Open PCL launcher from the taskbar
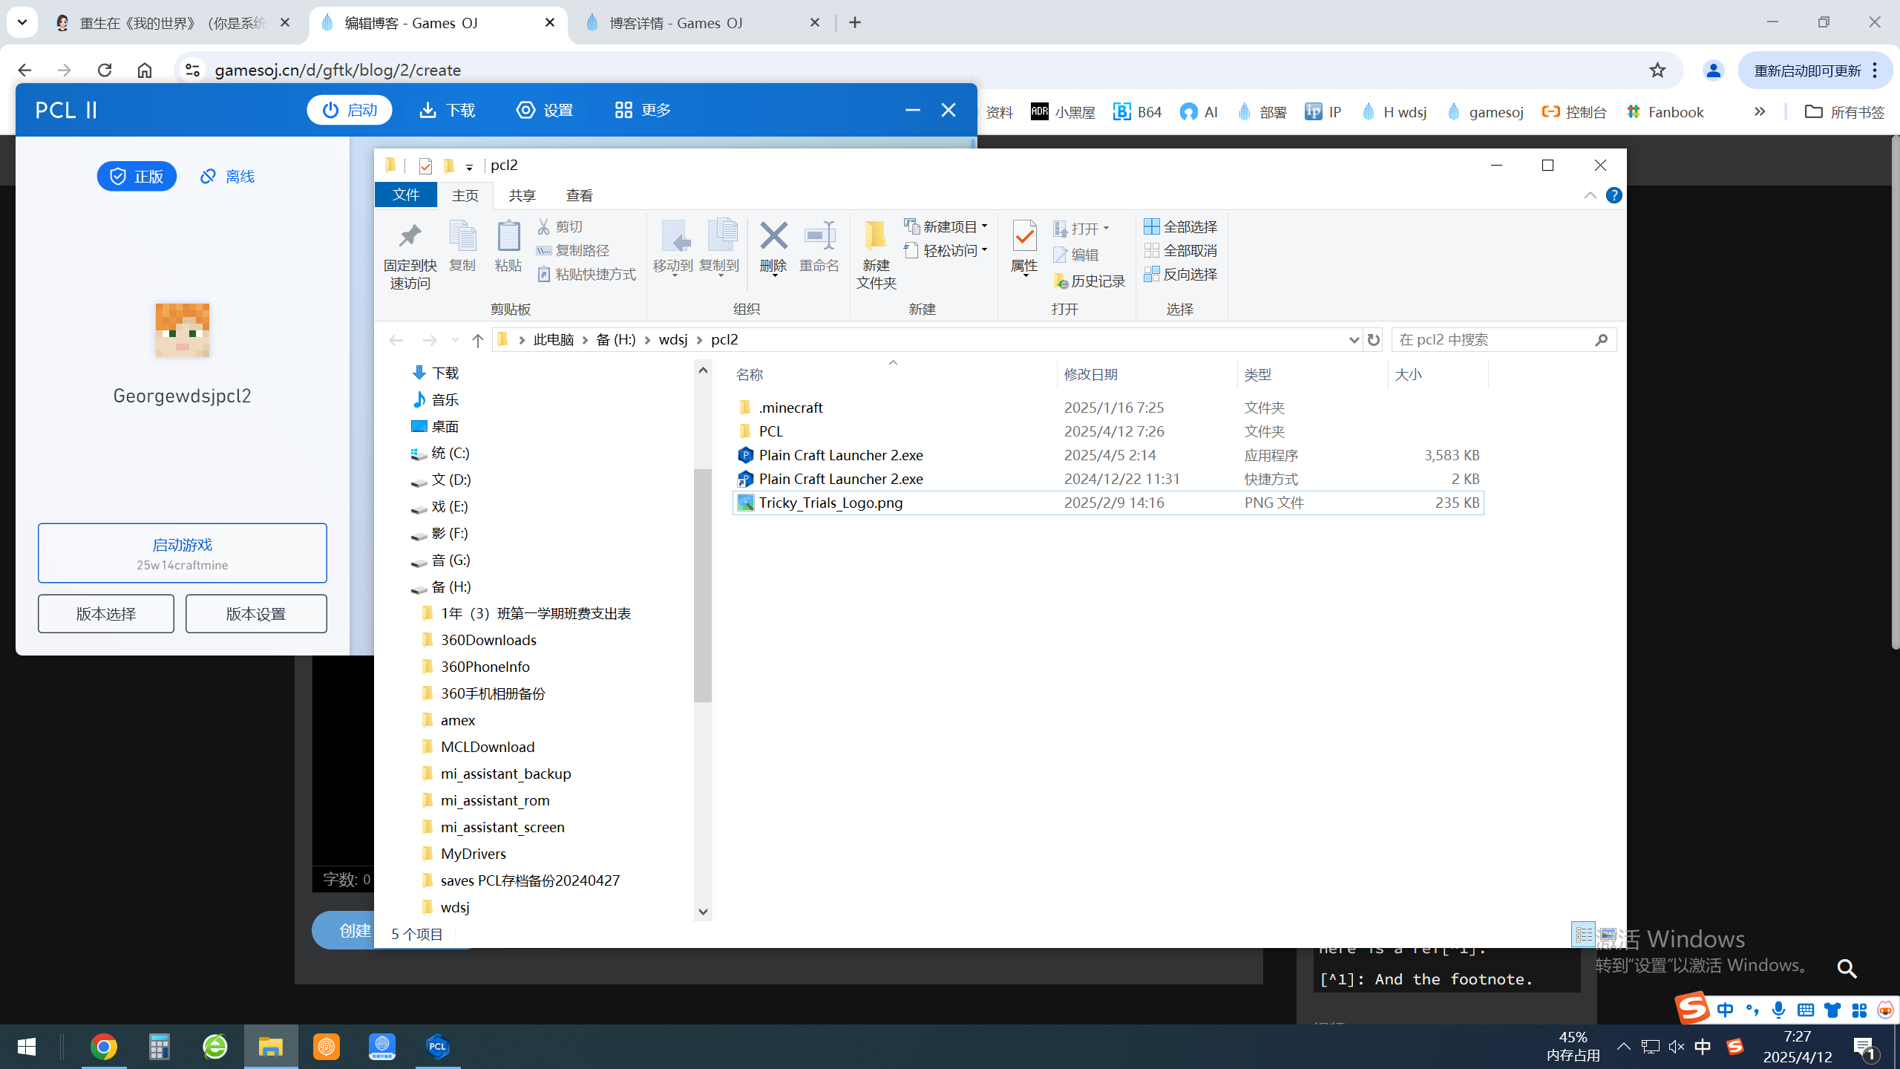This screenshot has width=1900, height=1069. (x=438, y=1047)
